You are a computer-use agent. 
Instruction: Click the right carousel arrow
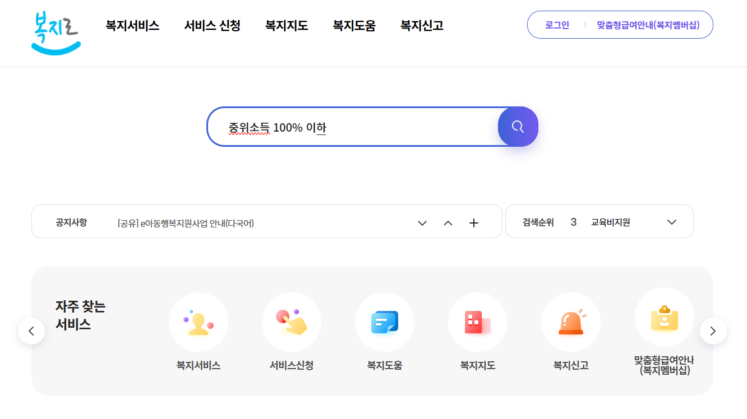(x=713, y=330)
